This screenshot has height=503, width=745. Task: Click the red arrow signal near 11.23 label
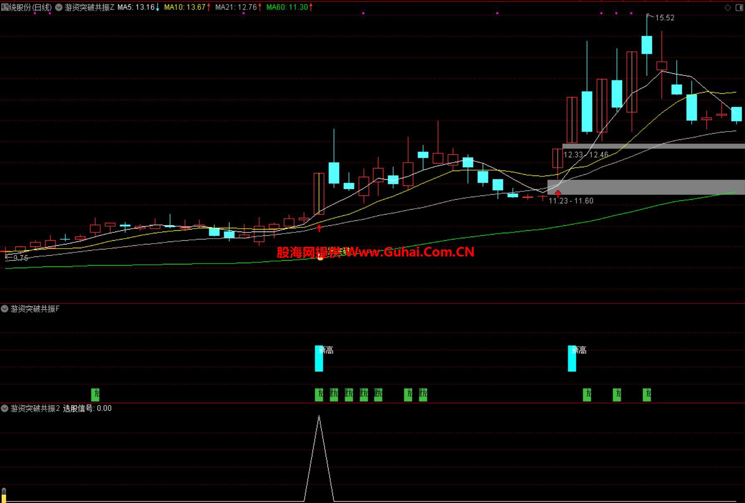(x=558, y=193)
